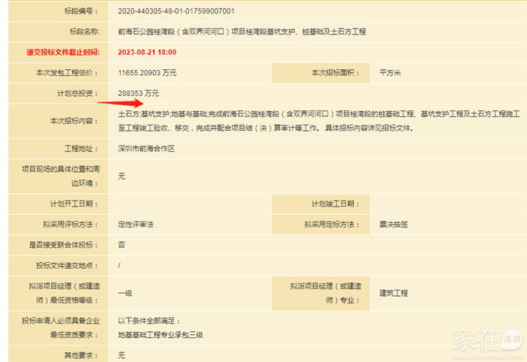Screen dimensions: 527x362
Task: Select the bid section number 2020-440305-48-01-017599007001
Action: [x=176, y=12]
